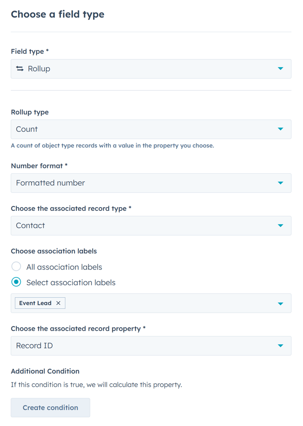Remove the Event Lead label tag
303x426 pixels.
(58, 303)
